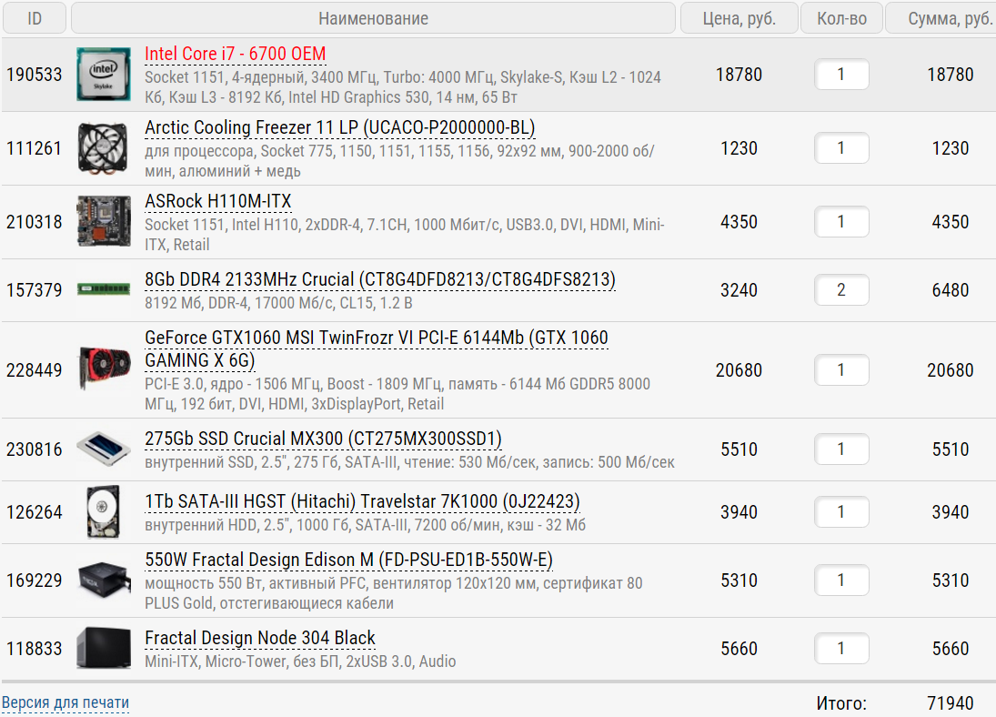Open 550W Fractal Design Edison M link
Image resolution: width=996 pixels, height=717 pixels.
(x=348, y=560)
